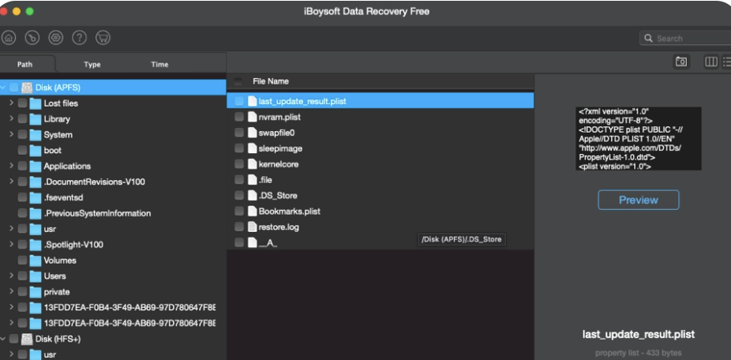
Task: Tick the .file checkbox
Action: (x=239, y=180)
